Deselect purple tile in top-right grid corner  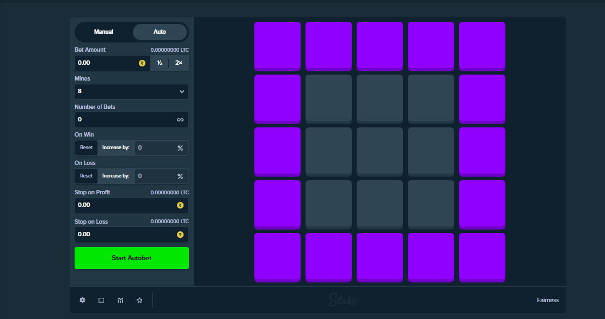tap(482, 46)
